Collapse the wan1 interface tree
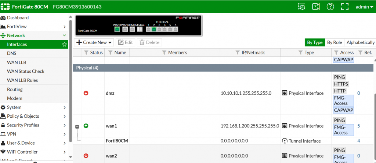376x163 pixels. point(77,127)
